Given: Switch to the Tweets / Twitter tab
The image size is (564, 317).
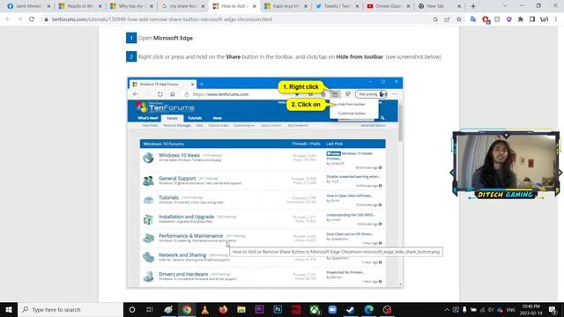Looking at the screenshot, I should (x=337, y=6).
